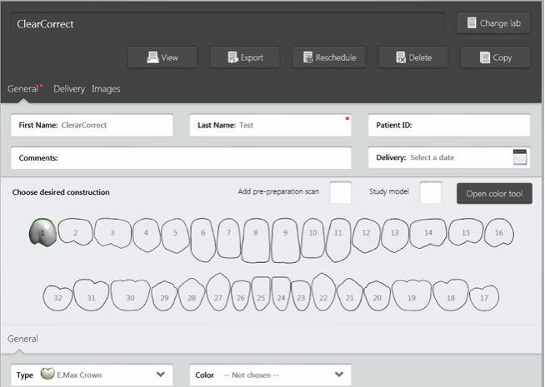Select tooth number 11
This screenshot has width=545, height=387.
(x=338, y=239)
